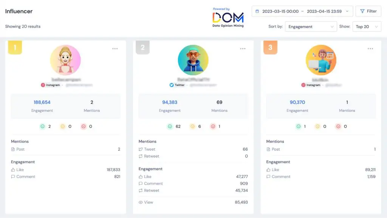Viewport: 387px width, 218px height.
Task: Open the three-dot menu on rank 1 card
Action: [x=115, y=49]
